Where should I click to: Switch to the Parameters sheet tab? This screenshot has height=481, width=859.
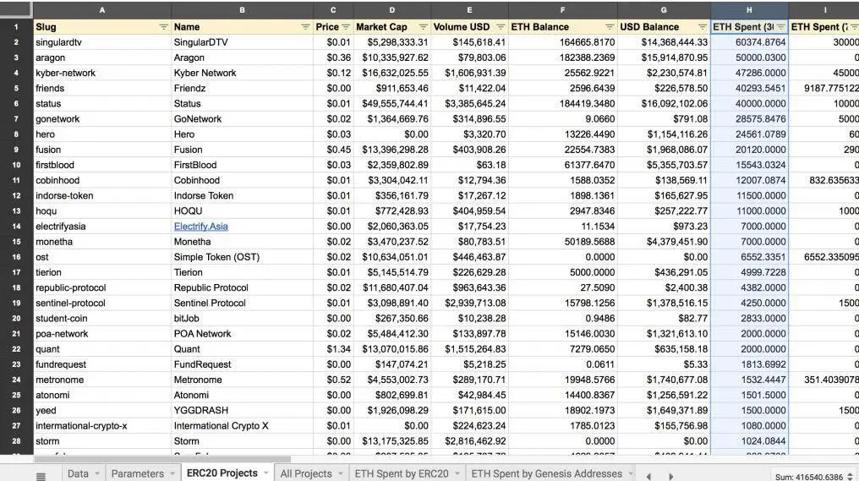pos(137,473)
